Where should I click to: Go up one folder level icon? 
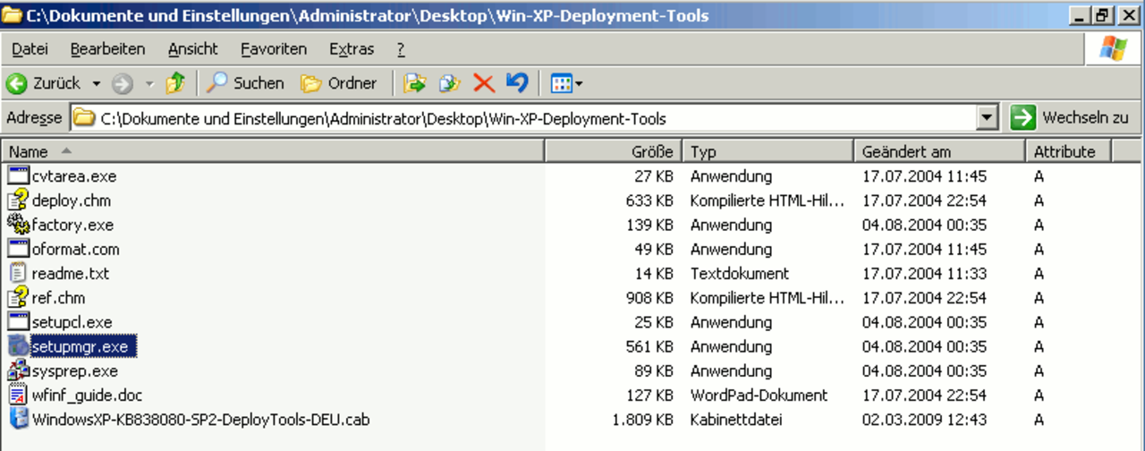(x=175, y=83)
